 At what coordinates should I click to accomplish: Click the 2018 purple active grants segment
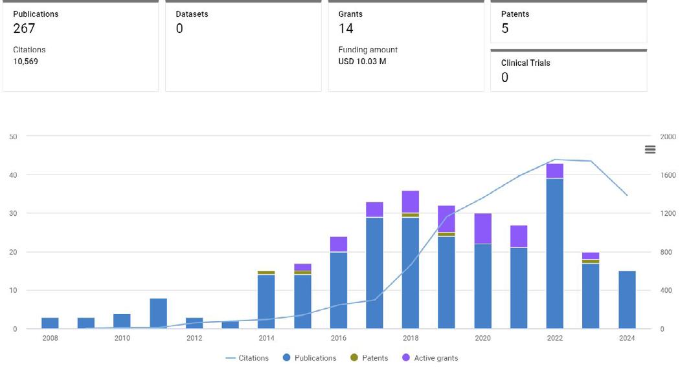410,202
